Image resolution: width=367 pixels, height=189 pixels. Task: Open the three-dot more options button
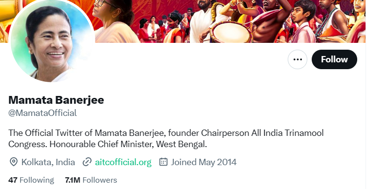pos(297,59)
